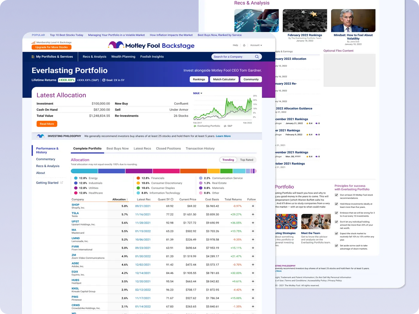419x314 pixels.
Task: Click the notification bell icon
Action: pyautogui.click(x=244, y=45)
